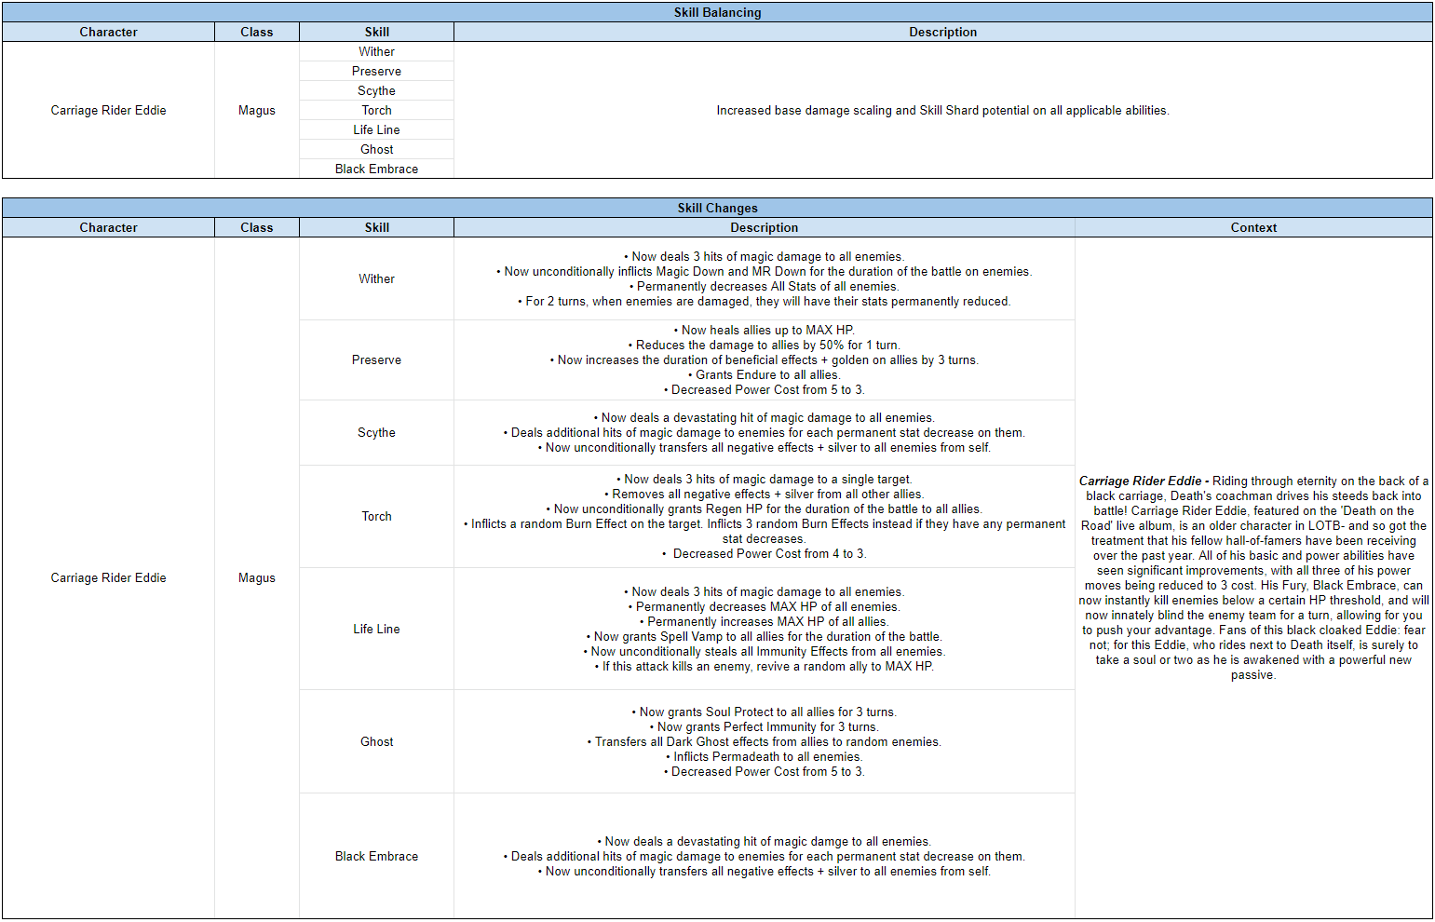Select Life Line cell in Skill Balancing table
This screenshot has height=922, width=1435.
(376, 129)
